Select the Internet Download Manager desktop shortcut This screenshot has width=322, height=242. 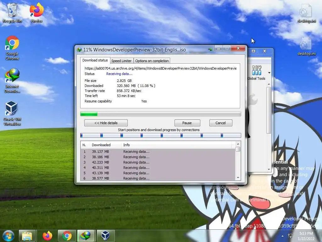(x=12, y=81)
